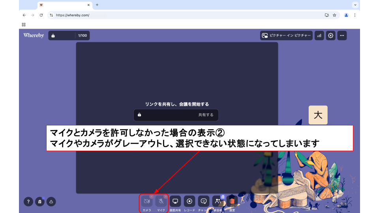379x213 pixels.
Task: Start screen sharing (画面共有)
Action: [x=175, y=202]
